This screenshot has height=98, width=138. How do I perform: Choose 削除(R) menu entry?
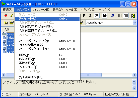[x=47, y=55]
